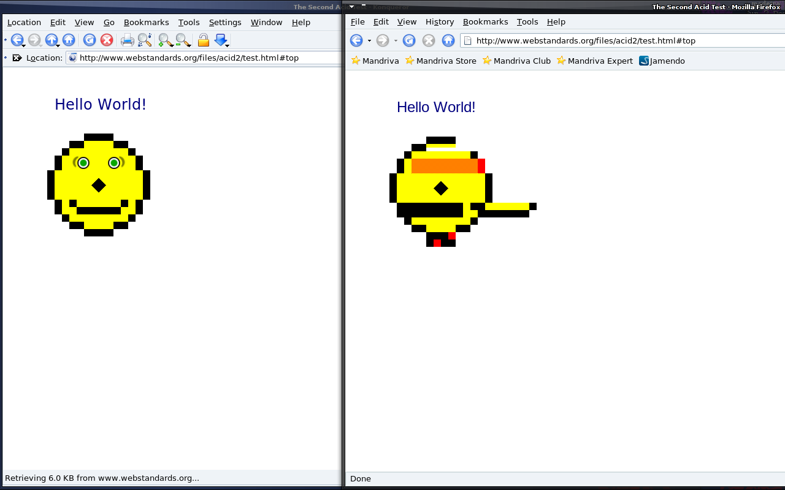Open Konqueror's Help menu

tap(301, 22)
